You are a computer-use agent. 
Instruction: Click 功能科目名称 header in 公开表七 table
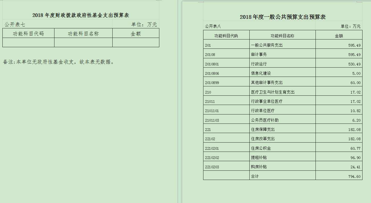coord(83,34)
